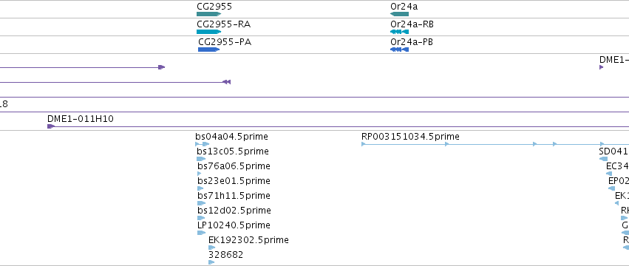Select the CG2955-PA protein feature
Image resolution: width=629 pixels, height=266 pixels.
tap(208, 50)
